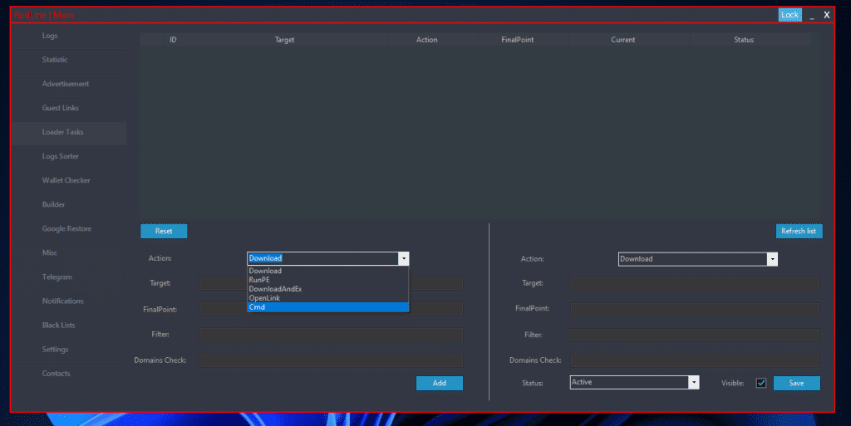Select RunPE in the Action list
851x426 pixels.
(x=259, y=280)
